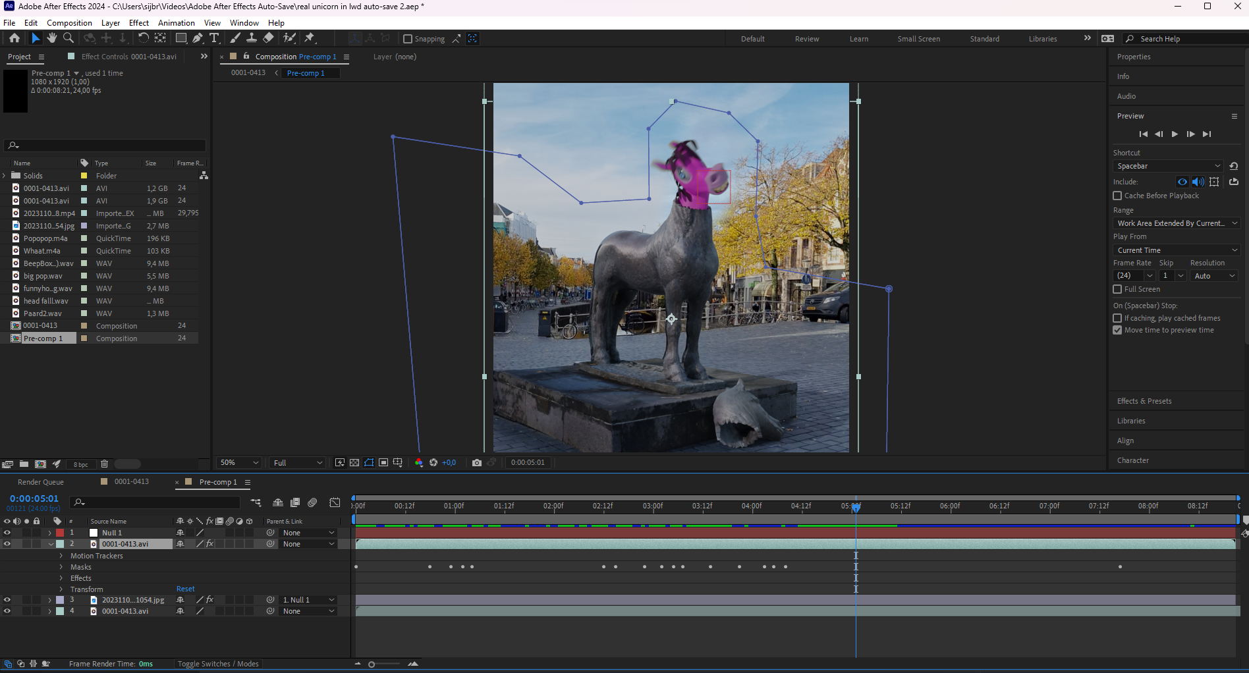Viewport: 1249px width, 673px height.
Task: Play the preview
Action: coord(1175,134)
